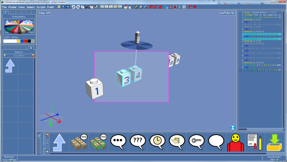Click the green arrow box buffer-exchange icon
Viewport: 287px width, 162px height.
pos(274,142)
